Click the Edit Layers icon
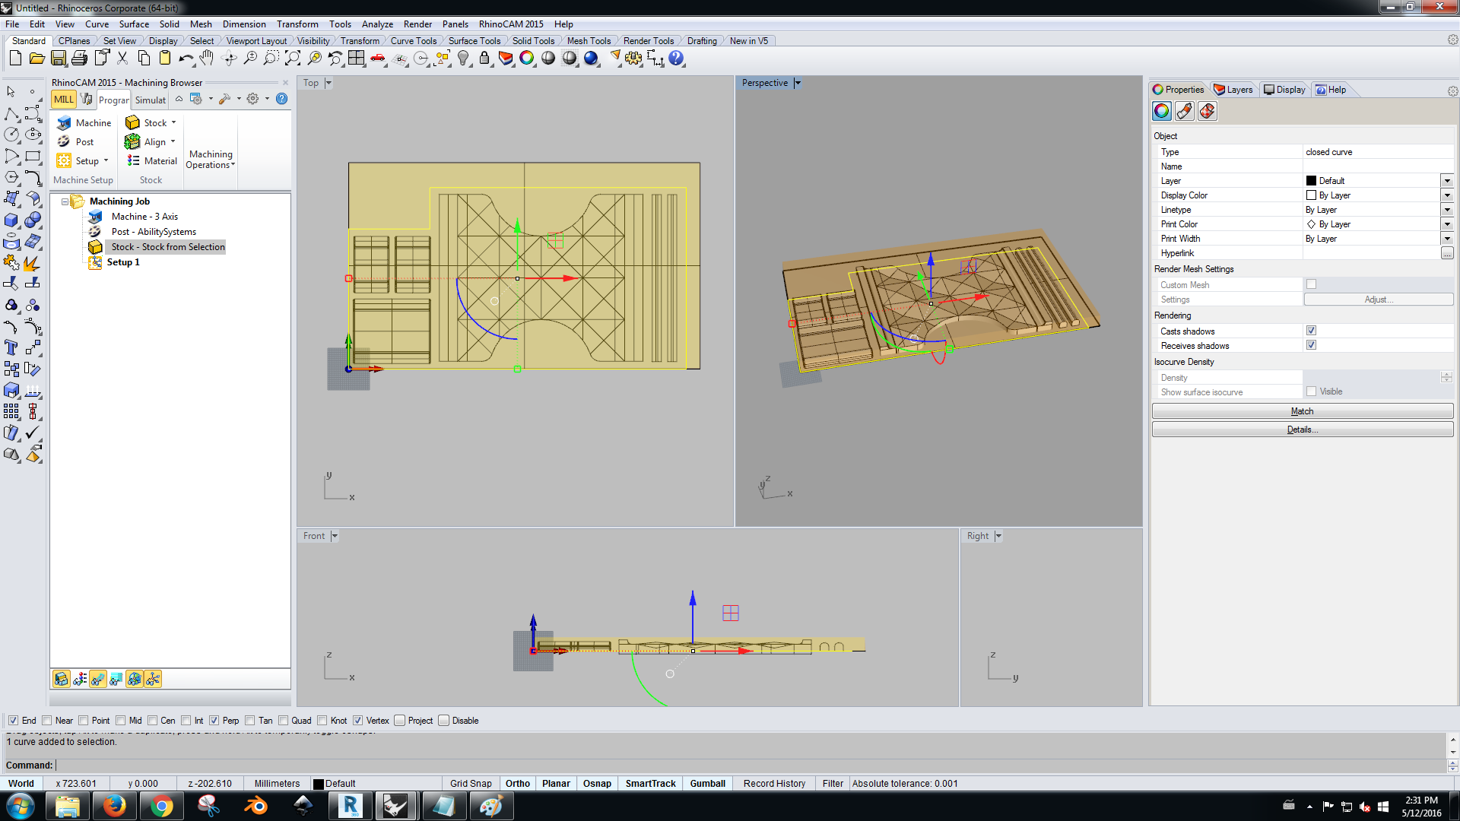Screen dimensions: 1460x821 click(x=506, y=58)
